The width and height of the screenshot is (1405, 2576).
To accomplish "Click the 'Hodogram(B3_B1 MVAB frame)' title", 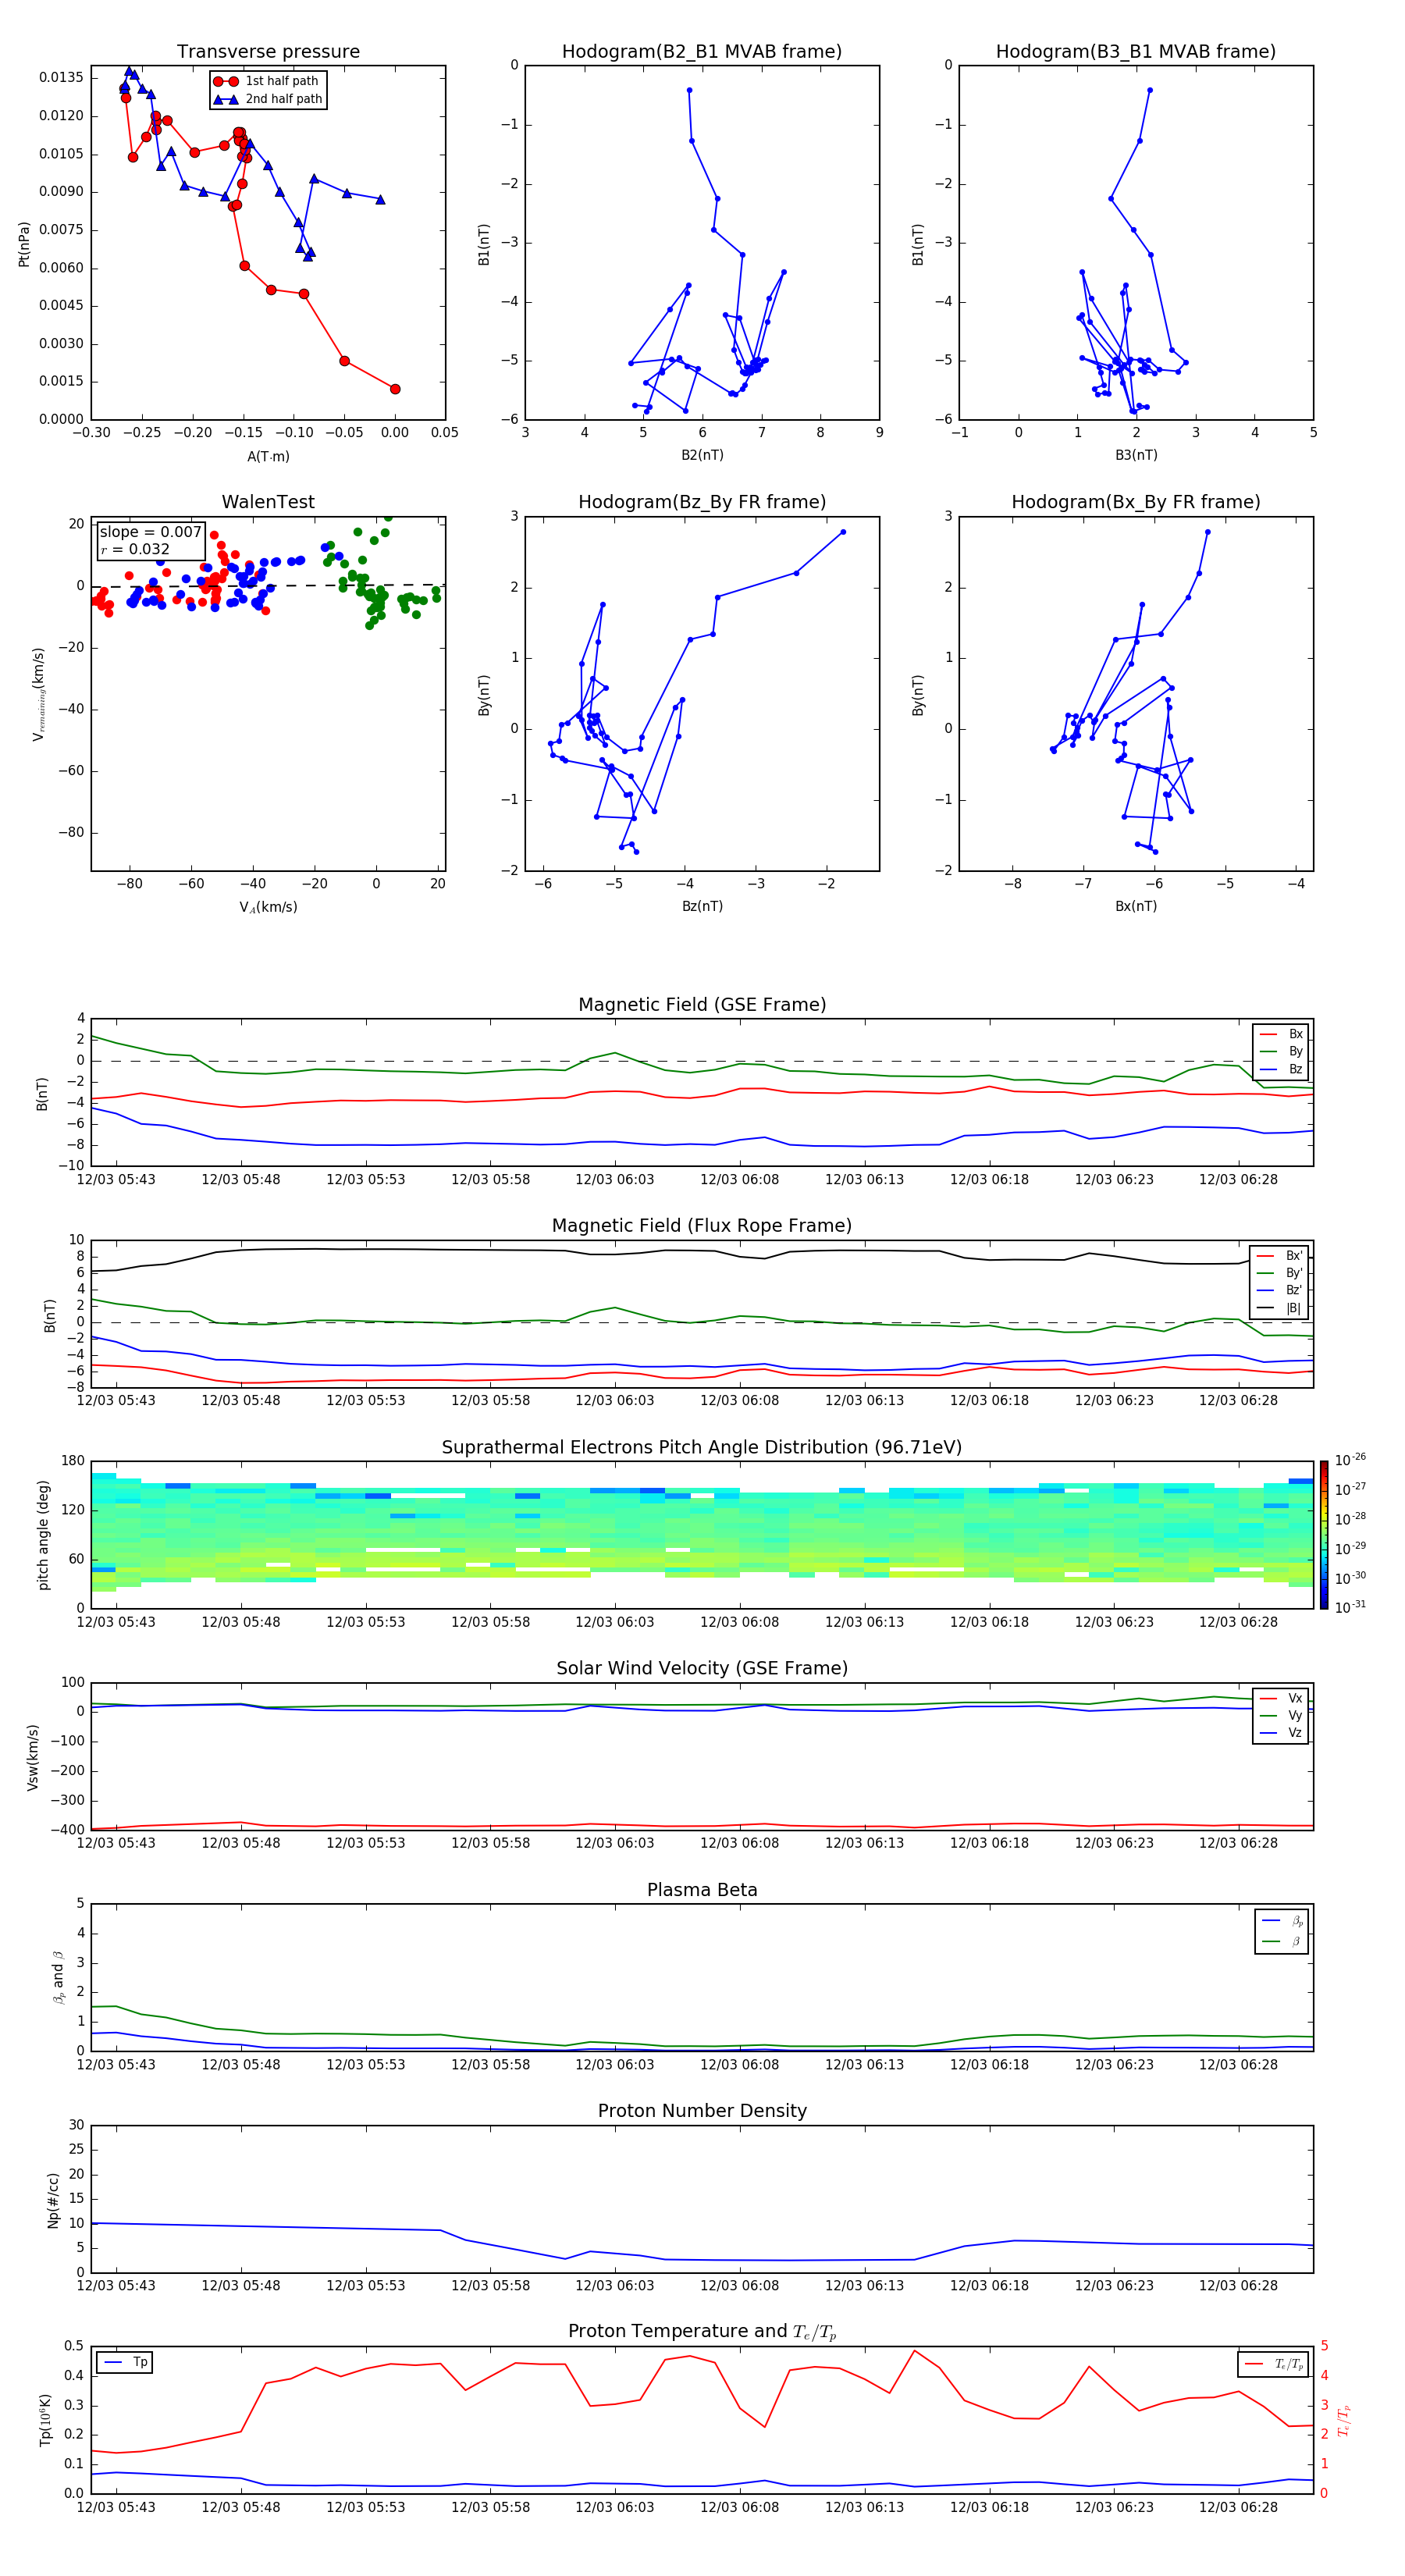I will pyautogui.click(x=1136, y=51).
